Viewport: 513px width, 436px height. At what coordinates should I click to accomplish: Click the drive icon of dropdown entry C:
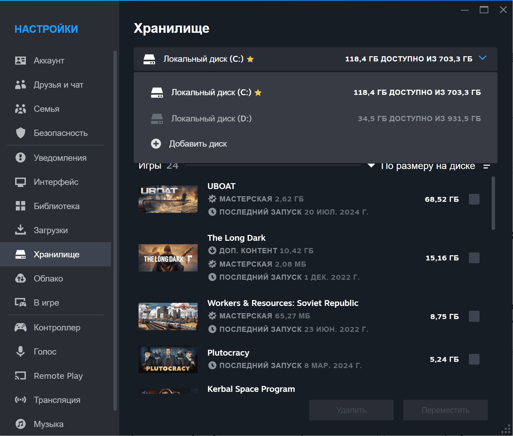click(157, 92)
